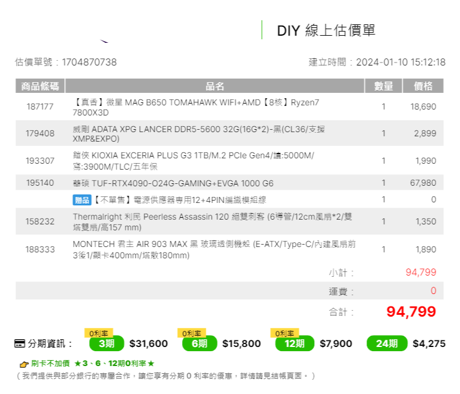
Task: Click the price 1,350
Action: 425,221
